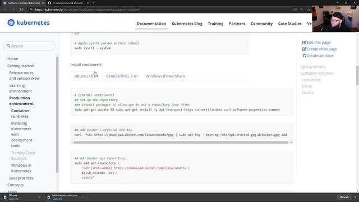Click the GPG key code block horizontal scrollbar
Screen dimensions: 359x202
[x=181, y=143]
